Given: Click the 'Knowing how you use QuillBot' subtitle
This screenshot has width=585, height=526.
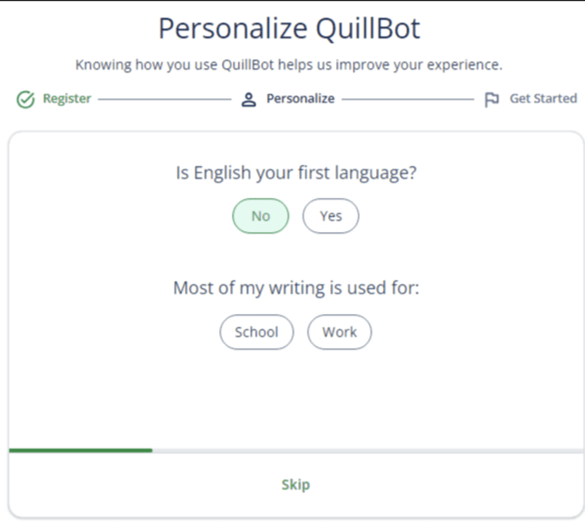Looking at the screenshot, I should [289, 65].
